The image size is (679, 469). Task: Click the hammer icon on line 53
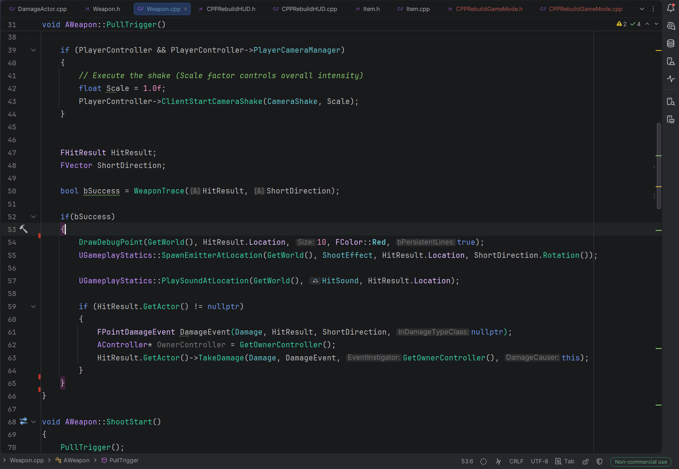[x=23, y=229]
